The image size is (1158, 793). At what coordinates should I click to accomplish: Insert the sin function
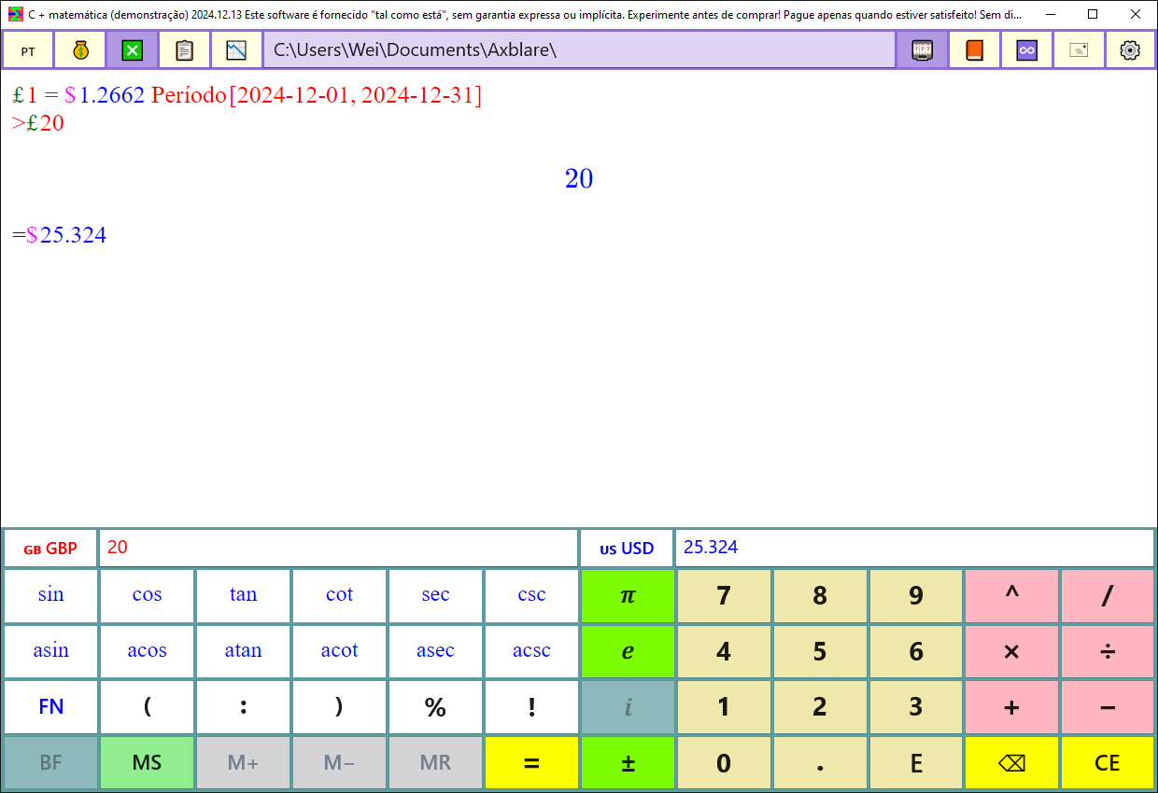click(x=51, y=596)
